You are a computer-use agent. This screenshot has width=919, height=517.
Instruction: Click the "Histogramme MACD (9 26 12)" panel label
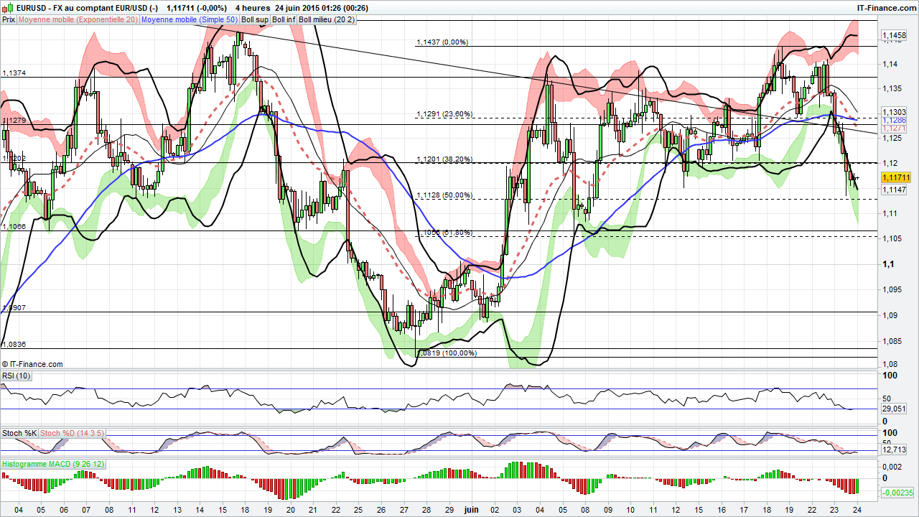(52, 465)
